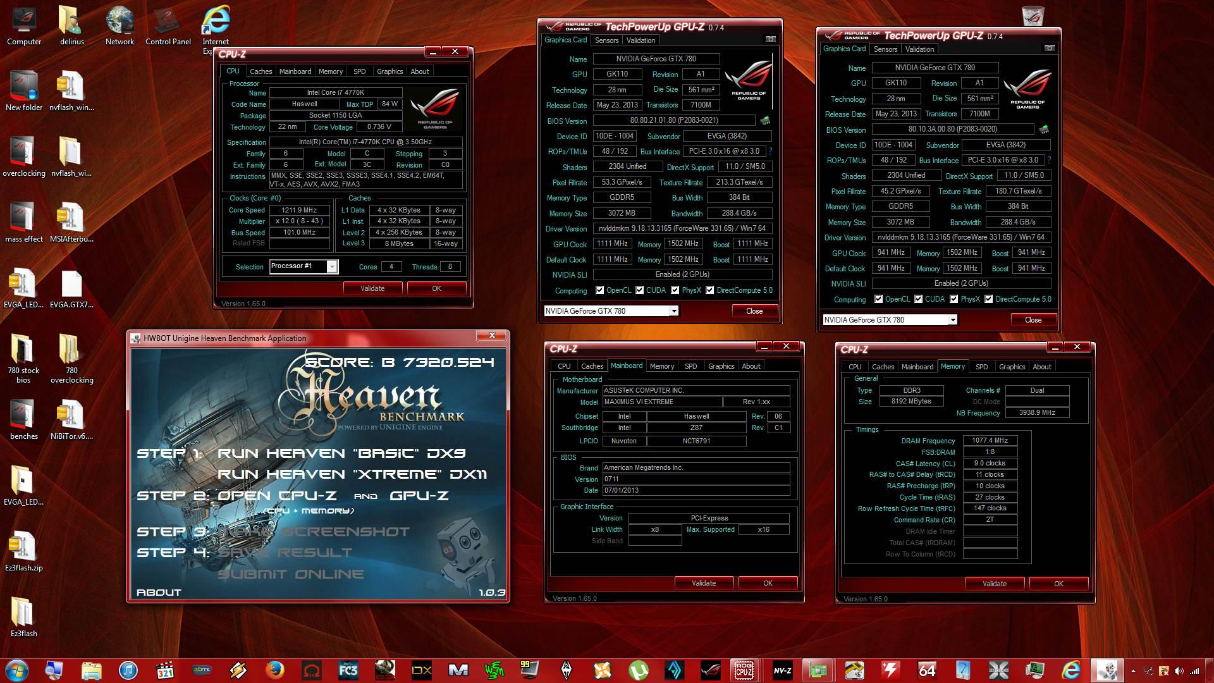The height and width of the screenshot is (683, 1214).
Task: Launch Far Cry 3 taskbar icon
Action: [x=348, y=670]
